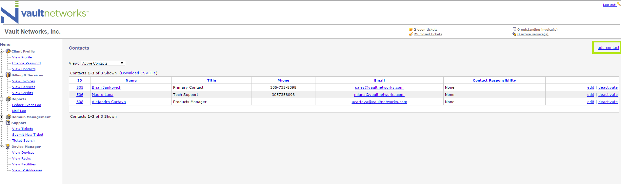Open View Contacts menu item
Image resolution: width=621 pixels, height=184 pixels.
tap(24, 69)
